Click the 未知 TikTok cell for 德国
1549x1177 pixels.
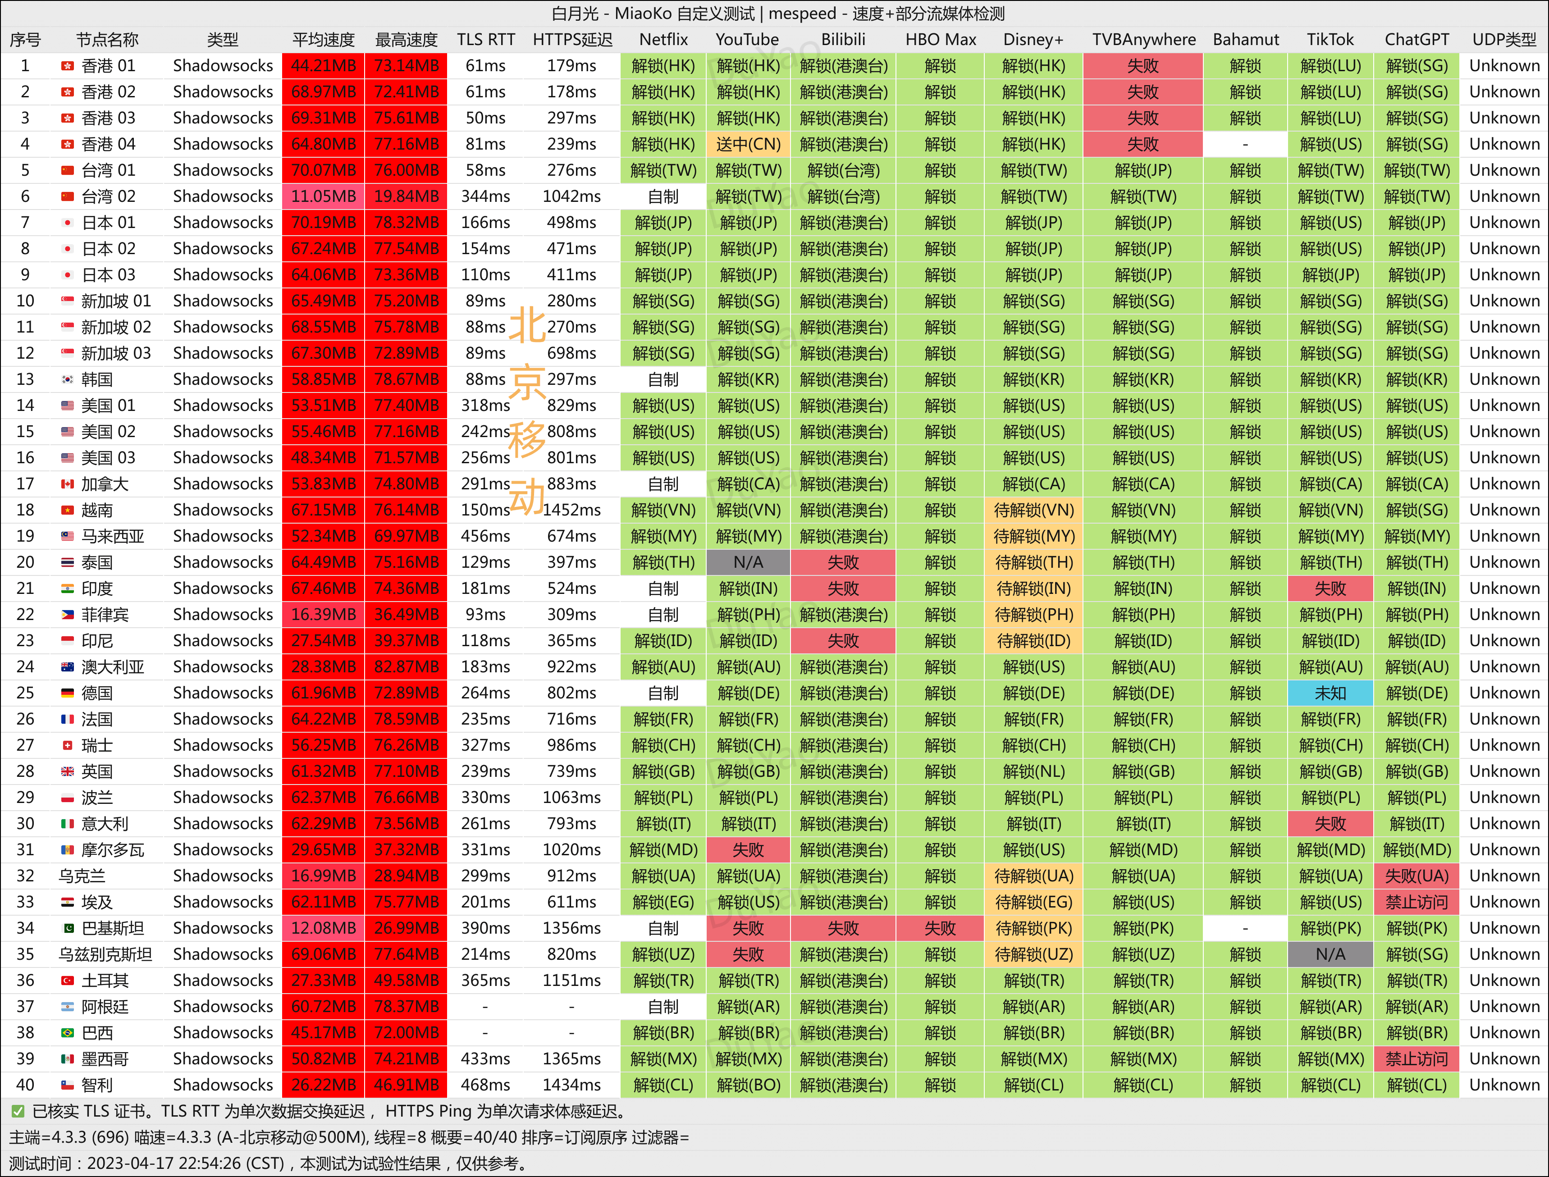pyautogui.click(x=1330, y=693)
